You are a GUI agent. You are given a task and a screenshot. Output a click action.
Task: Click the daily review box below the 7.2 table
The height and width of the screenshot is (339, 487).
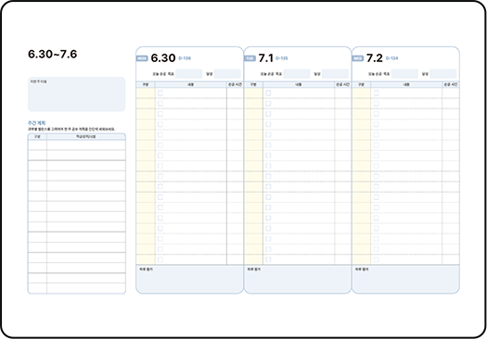(405, 279)
